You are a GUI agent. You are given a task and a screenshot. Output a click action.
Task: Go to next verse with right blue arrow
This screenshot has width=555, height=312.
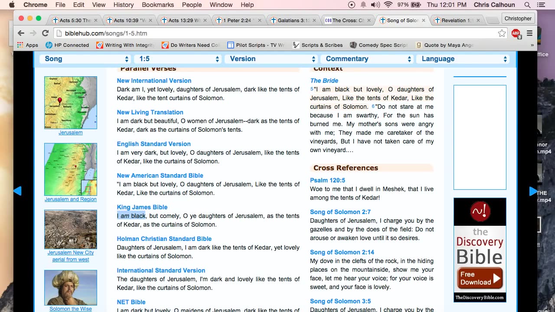[x=533, y=192]
